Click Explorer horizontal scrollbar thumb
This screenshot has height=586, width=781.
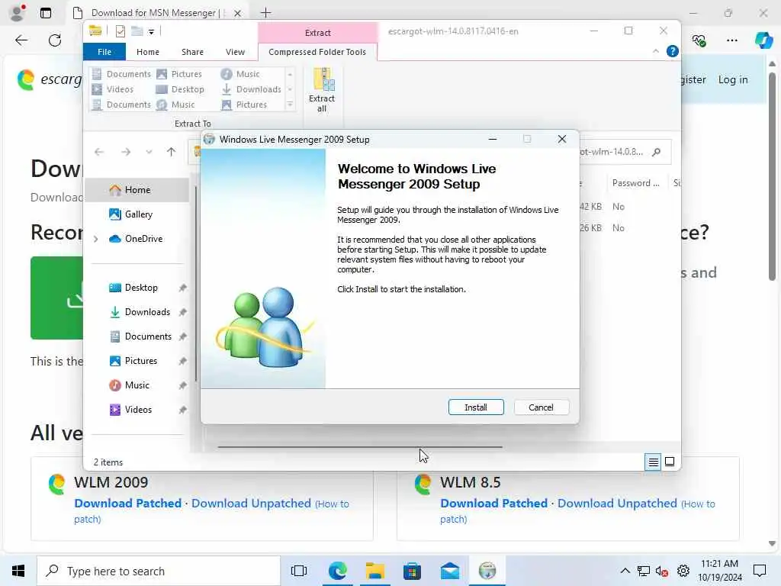(x=360, y=447)
